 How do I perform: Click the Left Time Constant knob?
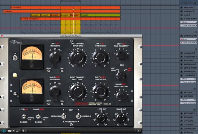[x=122, y=55]
